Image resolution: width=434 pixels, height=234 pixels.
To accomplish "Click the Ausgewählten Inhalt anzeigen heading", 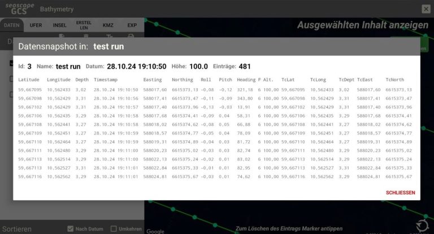I will tap(363, 25).
